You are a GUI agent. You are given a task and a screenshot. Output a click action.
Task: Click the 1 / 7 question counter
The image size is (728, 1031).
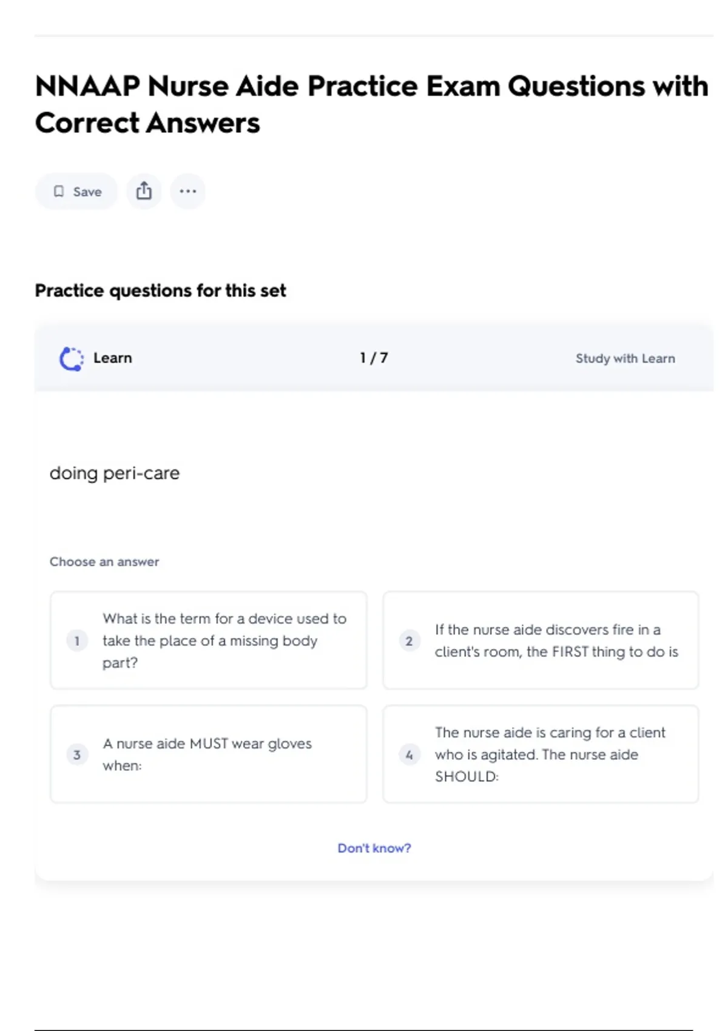point(374,358)
